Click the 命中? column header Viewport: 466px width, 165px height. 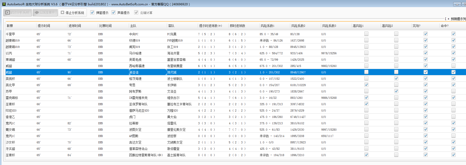pos(445,26)
